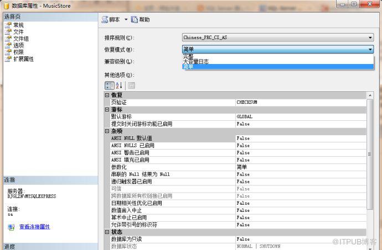Viewport: 382px width, 250px height.
Task: Click scroll-up arrow of property grid
Action: pyautogui.click(x=370, y=95)
